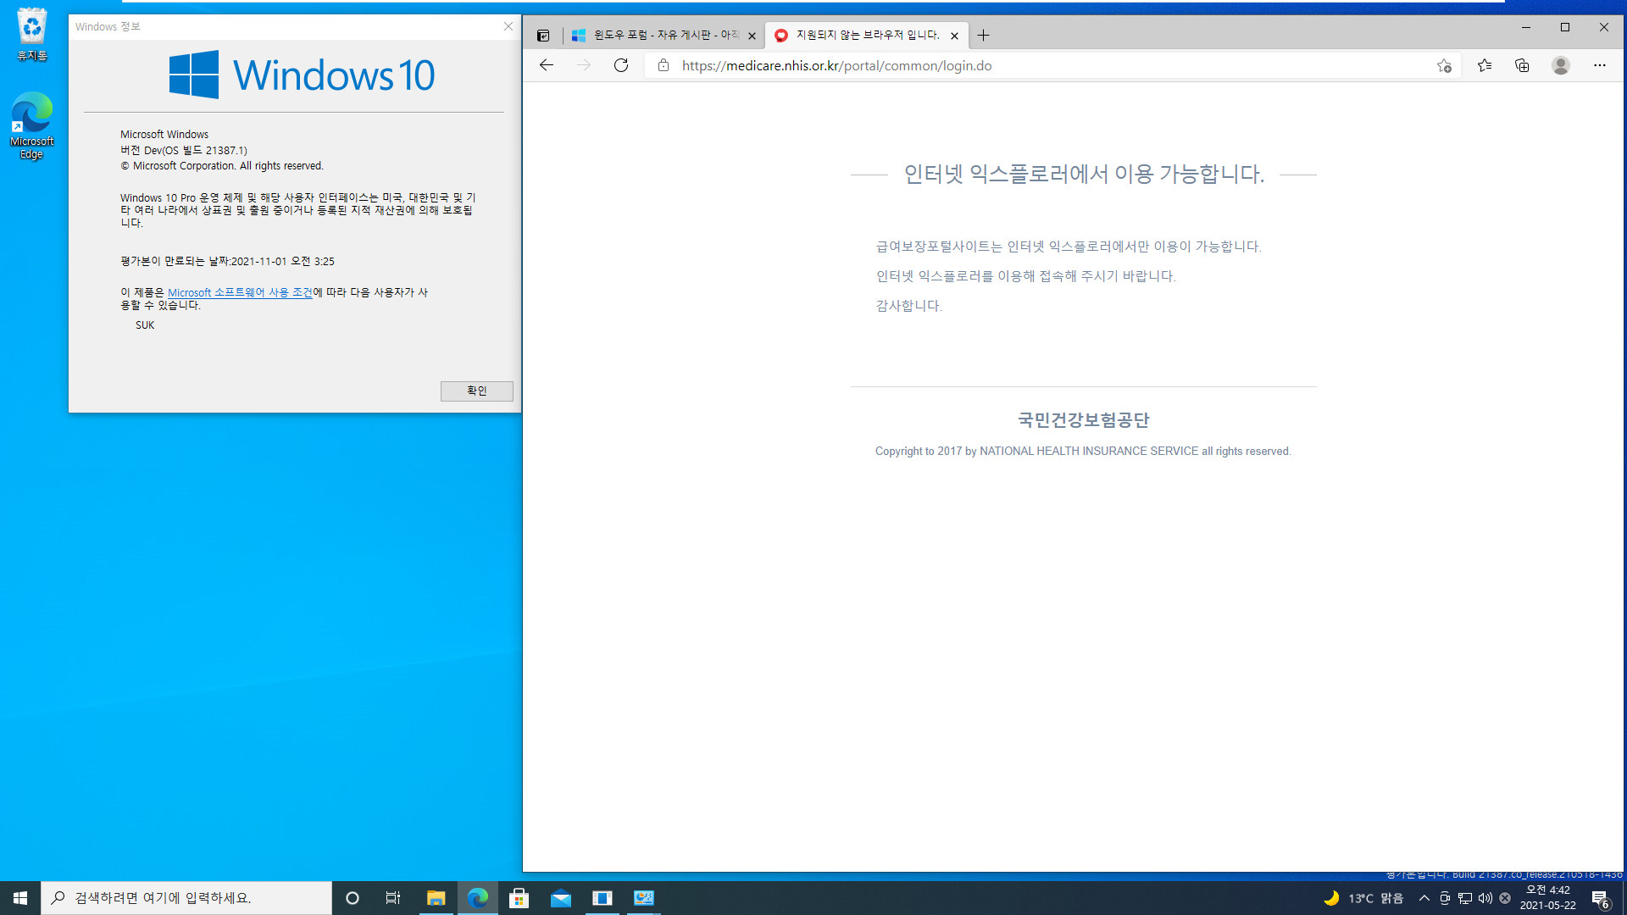The width and height of the screenshot is (1627, 915).
Task: Select the Microsoft Edge desktop shortcut
Action: coord(32,125)
